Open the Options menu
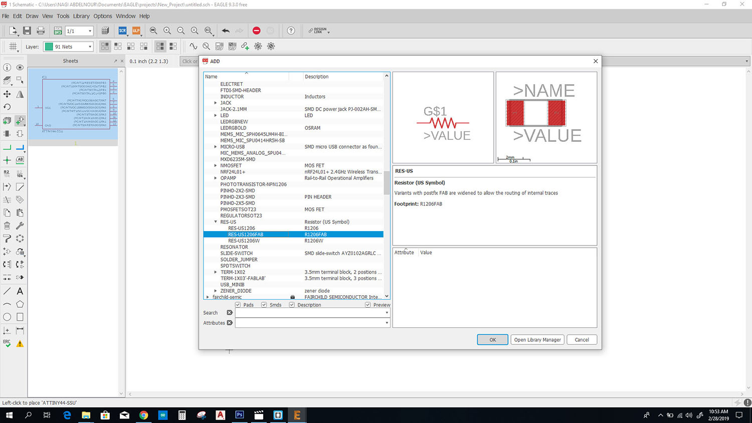Screen dimensions: 752x423 coord(103,16)
